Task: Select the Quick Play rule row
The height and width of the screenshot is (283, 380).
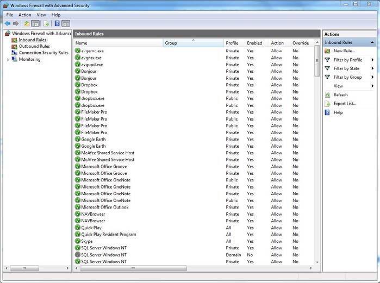Action: click(194, 228)
